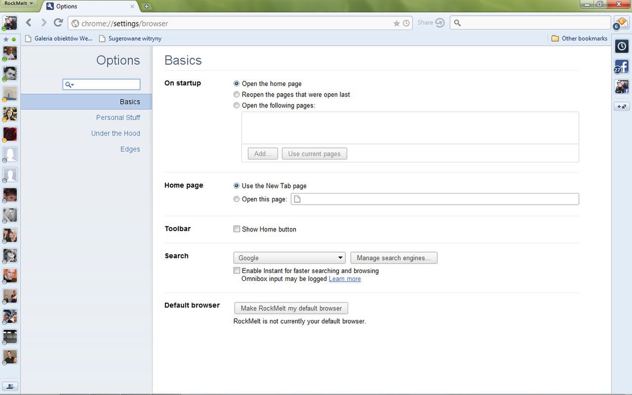632x395 pixels.
Task: Open a new tab with the plus button
Action: coord(146,6)
